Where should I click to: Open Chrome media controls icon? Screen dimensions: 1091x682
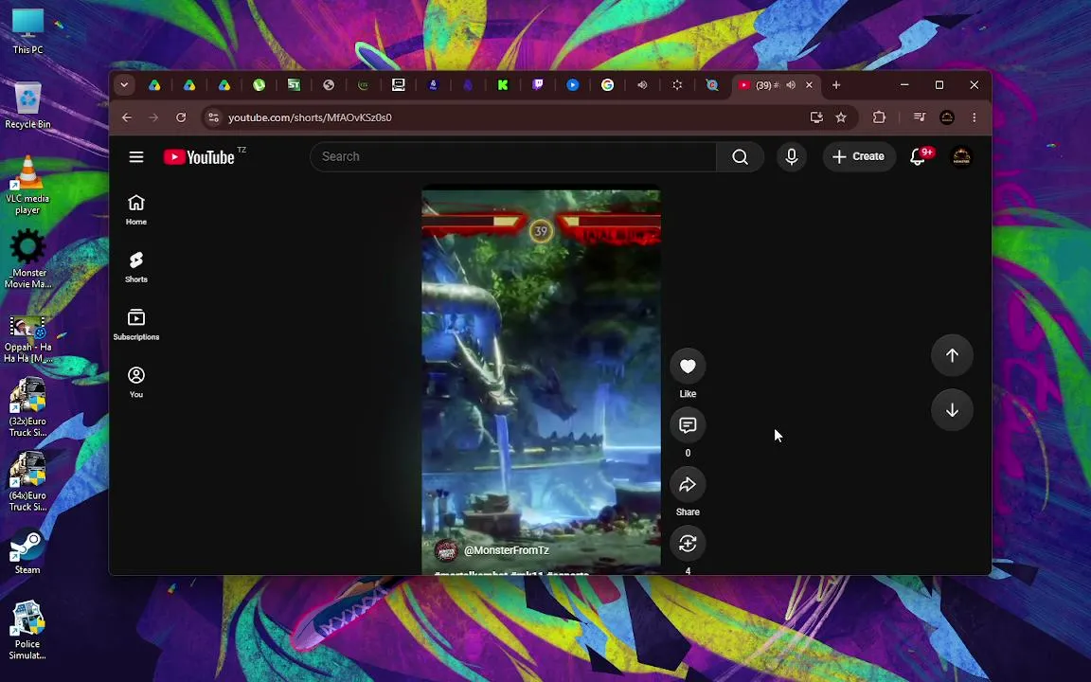920,117
